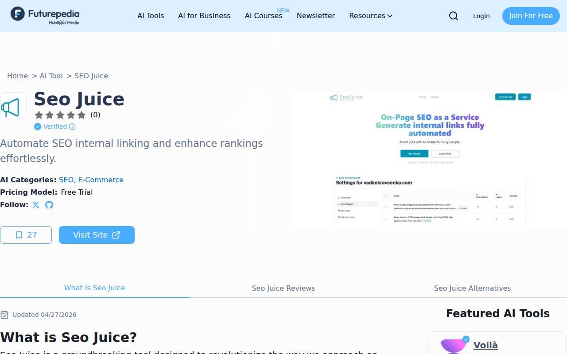Navigate to the Newsletter page
Viewport: 567px width, 354px height.
pyautogui.click(x=316, y=15)
